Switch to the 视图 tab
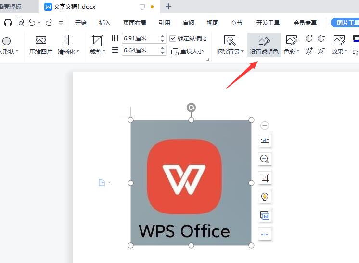 point(213,23)
